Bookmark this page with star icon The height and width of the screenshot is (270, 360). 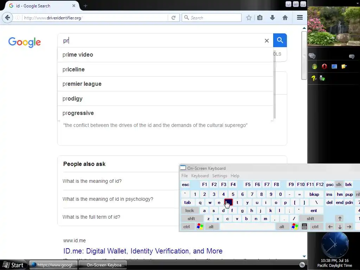pos(249,18)
